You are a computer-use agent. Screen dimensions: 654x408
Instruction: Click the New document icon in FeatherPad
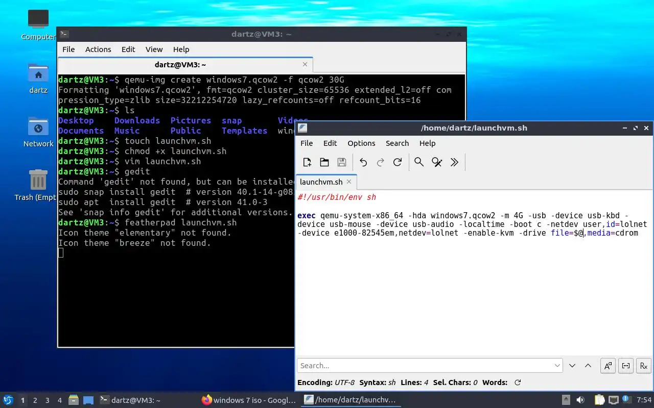point(307,162)
